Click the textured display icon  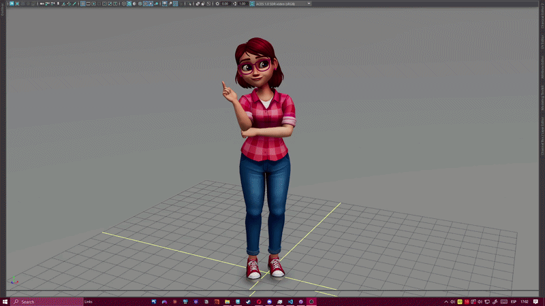pyautogui.click(x=146, y=3)
